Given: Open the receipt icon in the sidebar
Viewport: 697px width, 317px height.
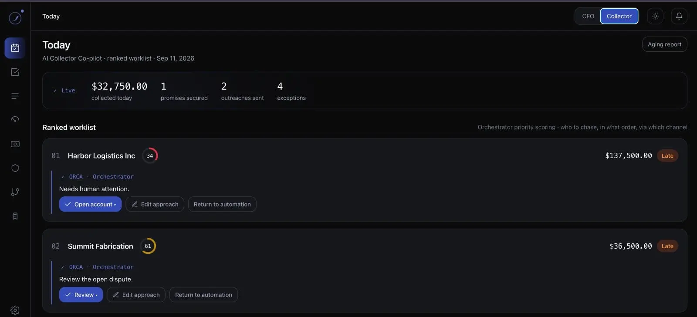Looking at the screenshot, I should click(x=15, y=216).
